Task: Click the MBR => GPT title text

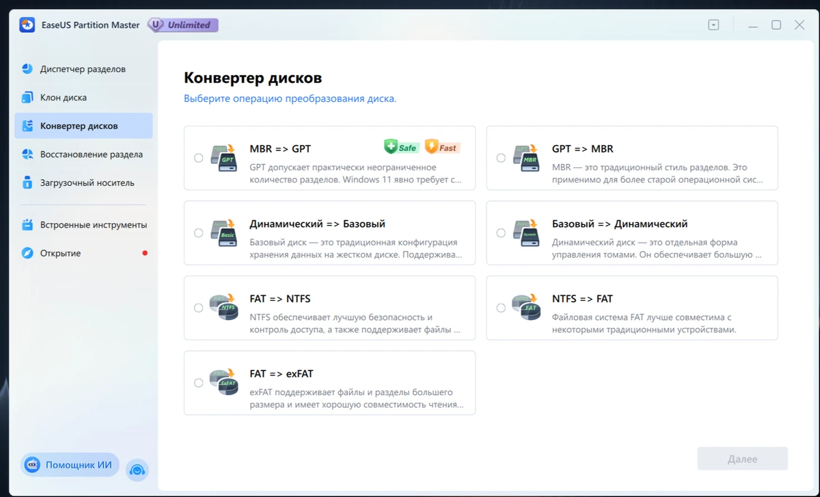Action: coord(280,149)
